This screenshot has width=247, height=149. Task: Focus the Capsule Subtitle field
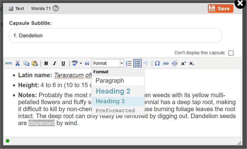click(115, 35)
